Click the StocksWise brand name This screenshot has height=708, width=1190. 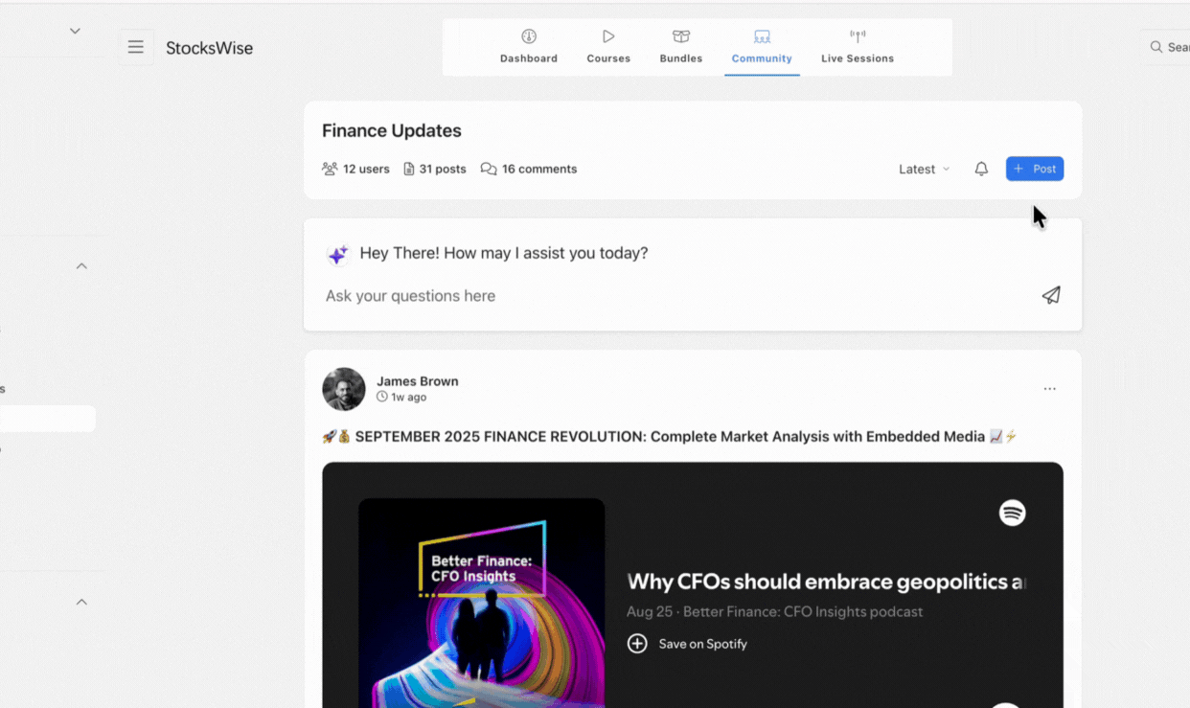210,48
